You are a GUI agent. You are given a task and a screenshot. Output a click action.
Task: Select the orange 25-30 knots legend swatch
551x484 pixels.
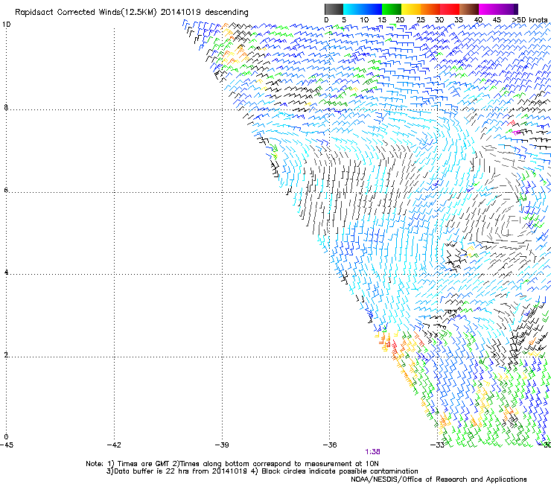click(430, 9)
